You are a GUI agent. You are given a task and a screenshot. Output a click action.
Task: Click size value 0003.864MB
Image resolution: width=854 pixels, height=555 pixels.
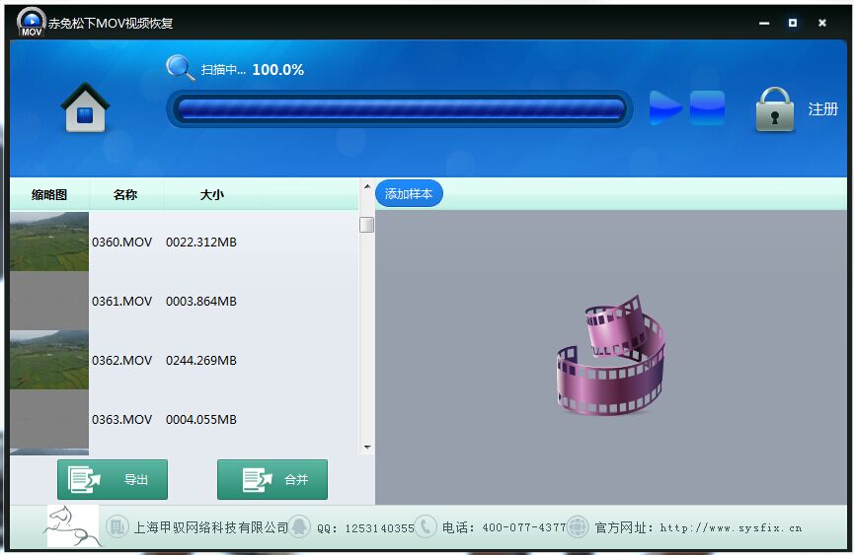201,301
